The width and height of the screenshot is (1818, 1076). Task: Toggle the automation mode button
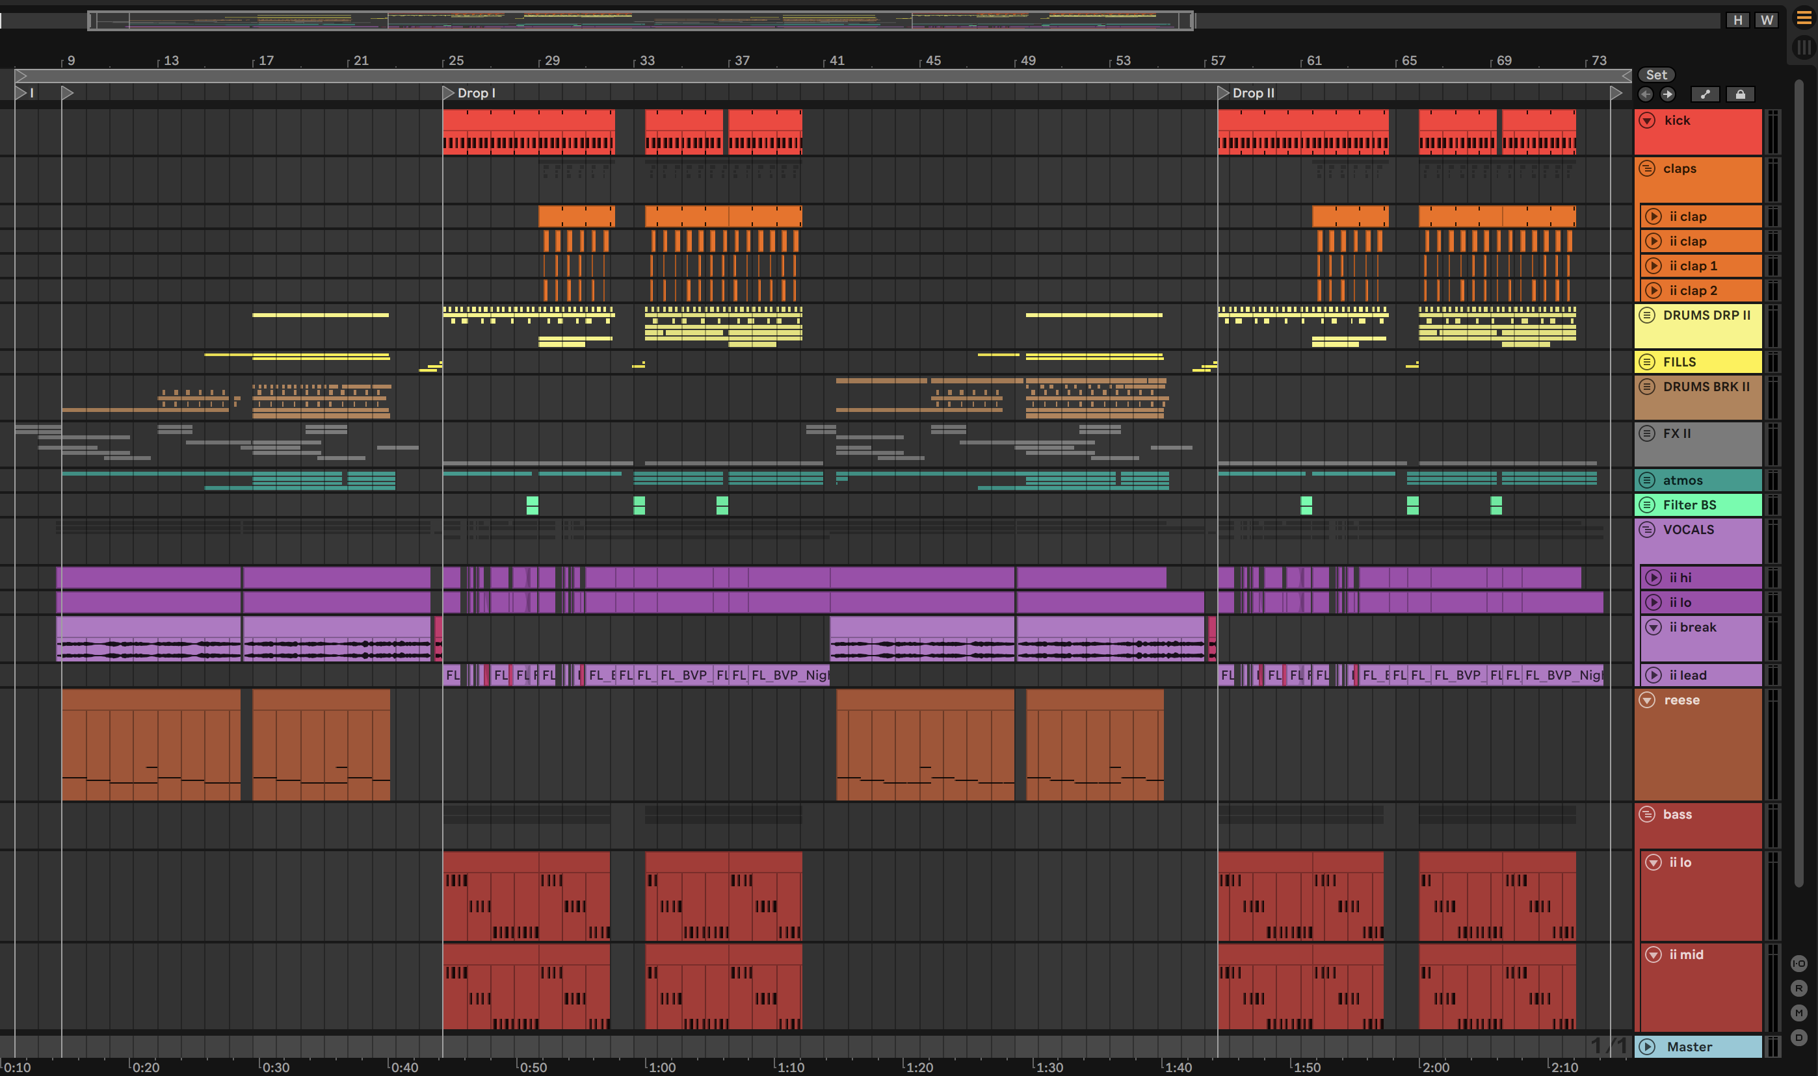click(1706, 94)
